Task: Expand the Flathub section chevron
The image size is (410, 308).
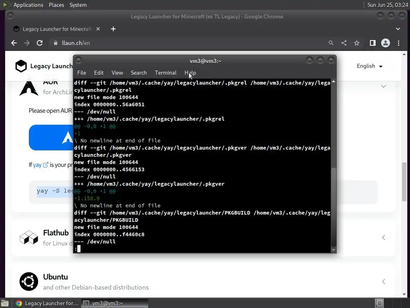Action: pyautogui.click(x=383, y=237)
